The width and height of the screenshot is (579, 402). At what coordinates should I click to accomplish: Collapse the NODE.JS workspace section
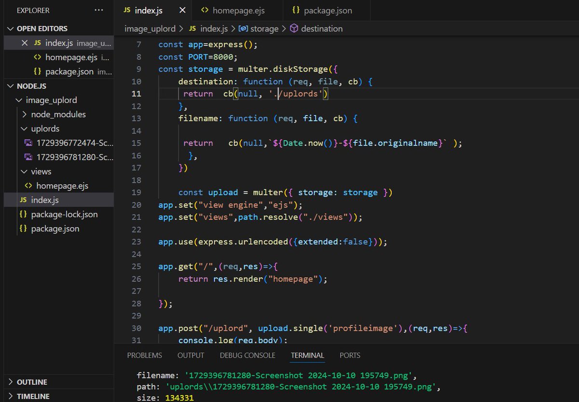coord(11,86)
